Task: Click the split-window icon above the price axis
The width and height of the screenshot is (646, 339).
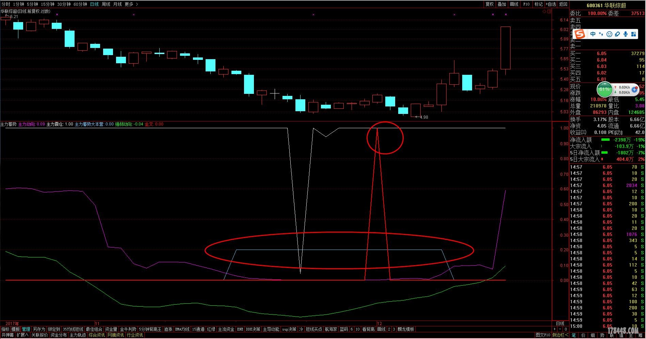Action: [x=549, y=11]
